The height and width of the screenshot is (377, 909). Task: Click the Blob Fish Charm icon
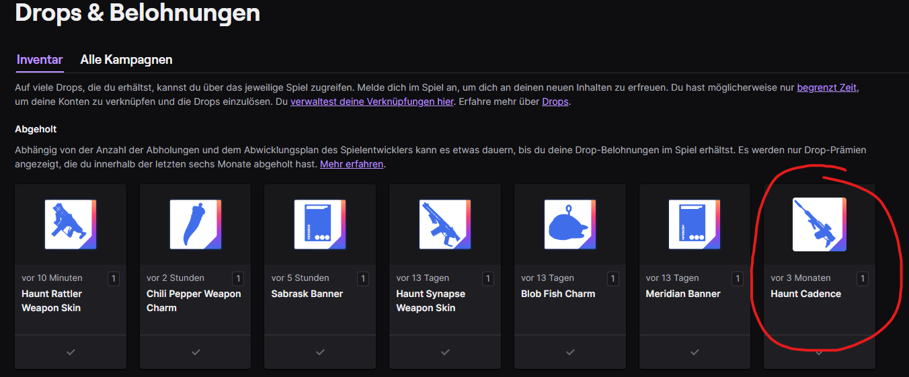[570, 224]
